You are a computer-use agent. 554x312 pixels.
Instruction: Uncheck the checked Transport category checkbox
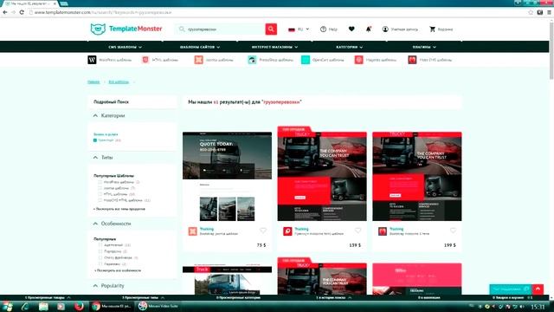[95, 140]
